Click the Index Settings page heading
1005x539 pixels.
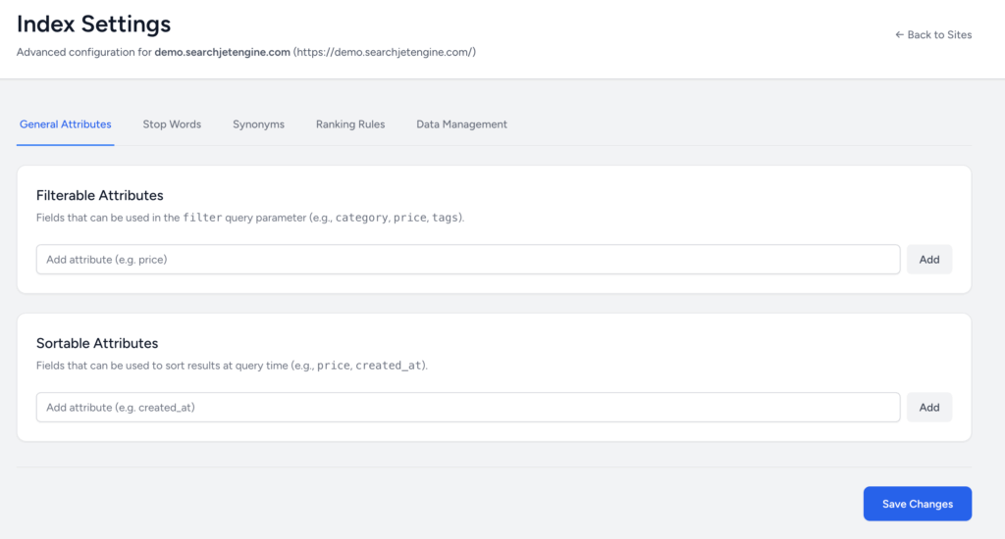tap(93, 24)
